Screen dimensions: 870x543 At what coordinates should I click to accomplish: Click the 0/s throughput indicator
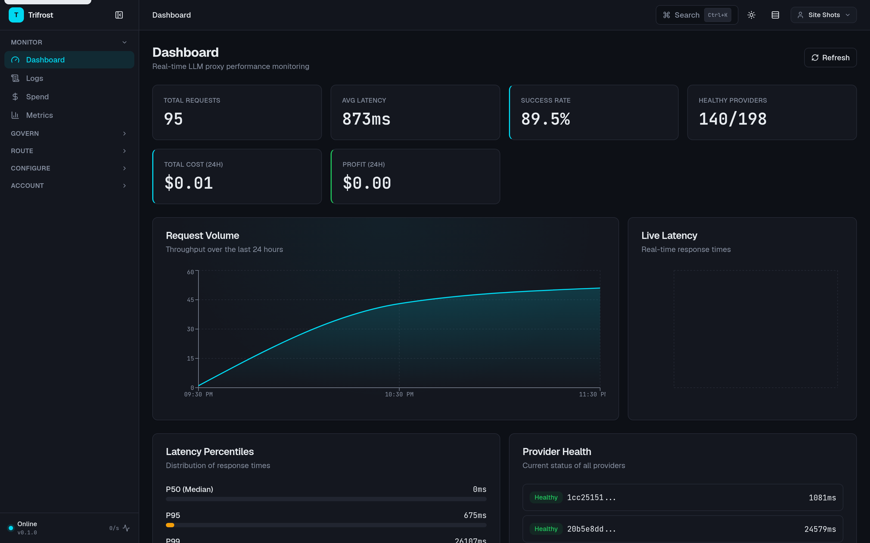point(114,528)
